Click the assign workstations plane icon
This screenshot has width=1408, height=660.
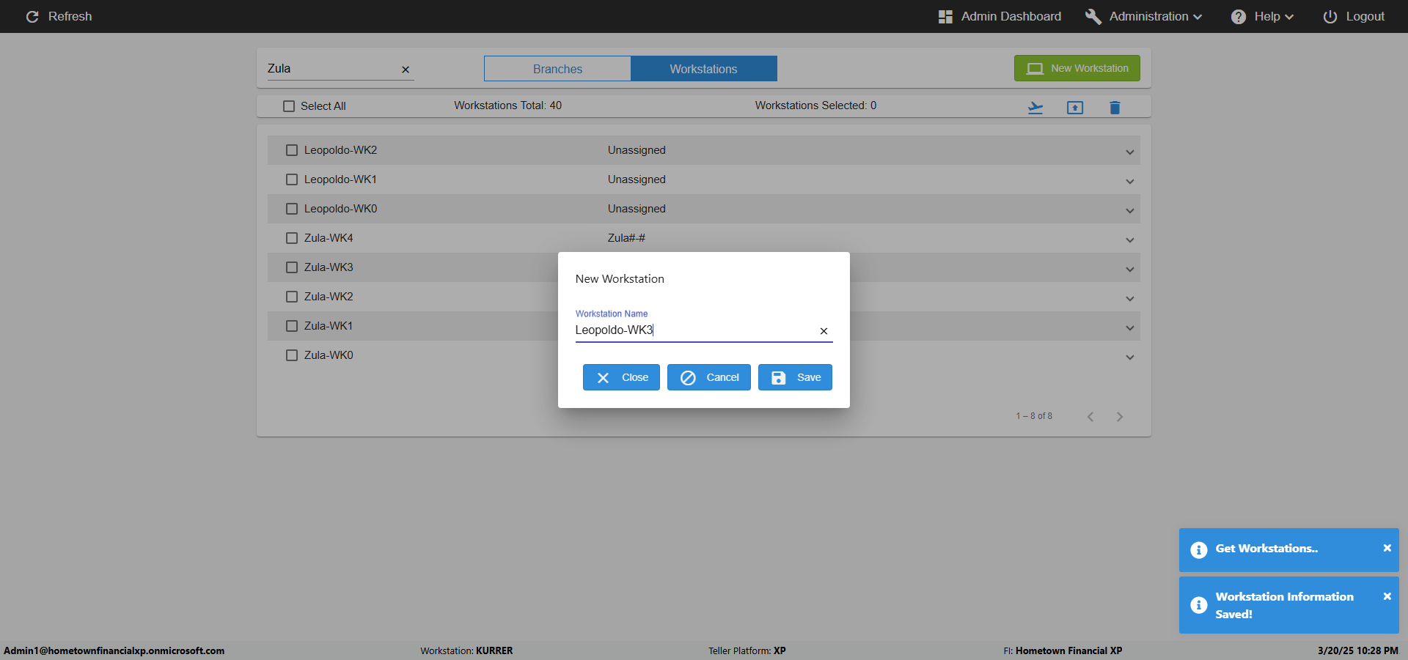point(1035,108)
